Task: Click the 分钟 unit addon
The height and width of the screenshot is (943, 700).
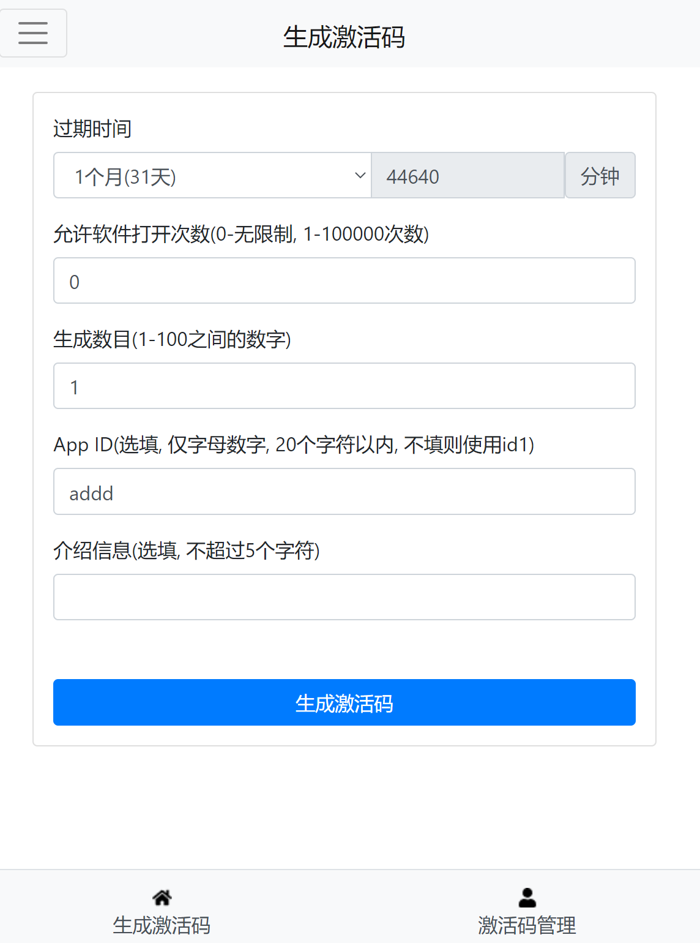Action: coord(600,176)
